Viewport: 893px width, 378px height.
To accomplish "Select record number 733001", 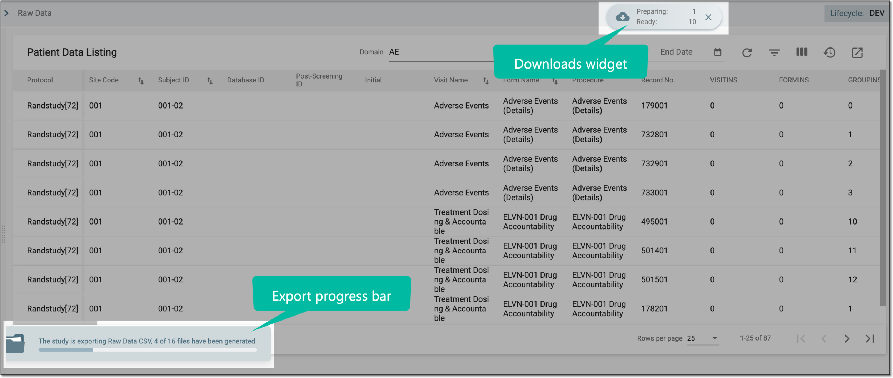I will click(x=654, y=192).
